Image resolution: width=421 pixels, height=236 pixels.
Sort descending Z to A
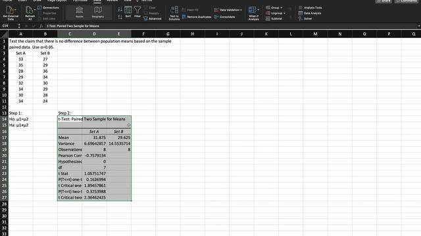click(x=120, y=17)
